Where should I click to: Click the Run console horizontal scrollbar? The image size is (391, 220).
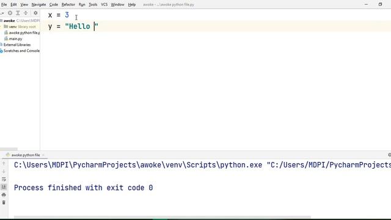click(x=162, y=217)
